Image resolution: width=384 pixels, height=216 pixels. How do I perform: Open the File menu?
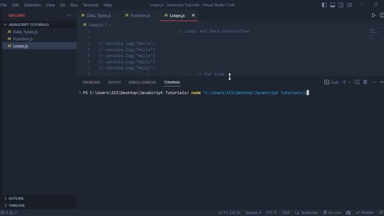pos(4,5)
